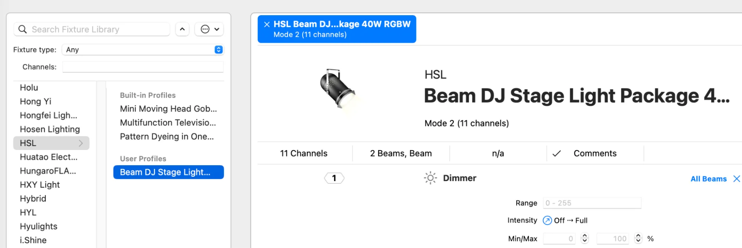The height and width of the screenshot is (248, 742).
Task: Select Hosen Lighting manufacturer
Action: coord(50,129)
